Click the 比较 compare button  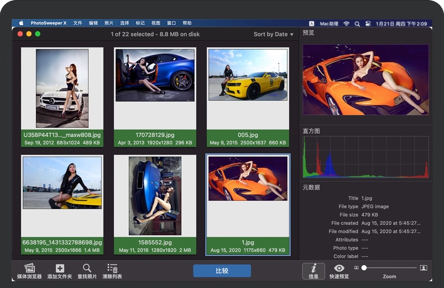click(x=222, y=270)
